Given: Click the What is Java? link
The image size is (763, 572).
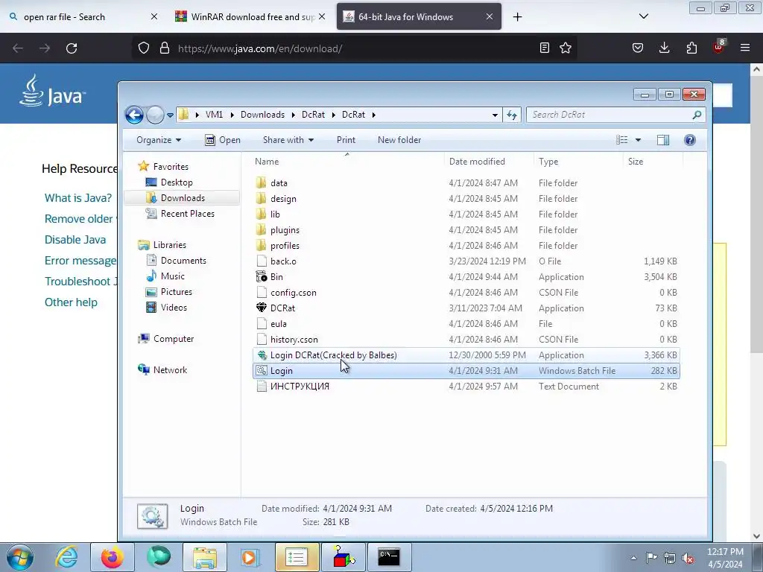Looking at the screenshot, I should (x=78, y=198).
